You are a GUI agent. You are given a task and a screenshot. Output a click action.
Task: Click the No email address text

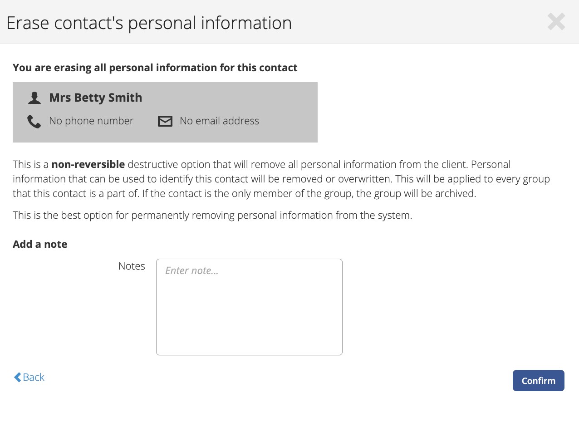[x=219, y=121]
